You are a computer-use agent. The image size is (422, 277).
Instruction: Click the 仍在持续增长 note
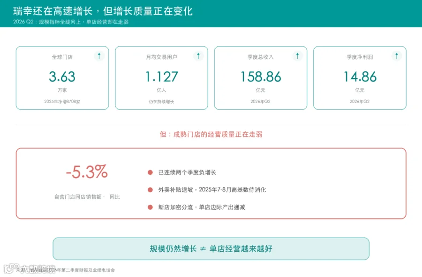point(161,102)
